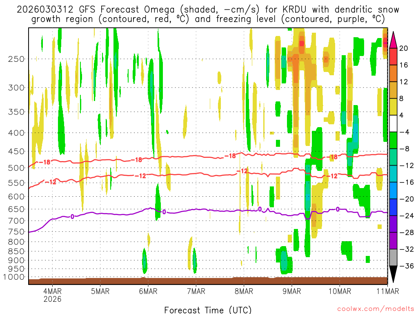Image resolution: width=418 pixels, height=314 pixels.
Task: Click the 300 pressure level label
Action: tap(16, 87)
